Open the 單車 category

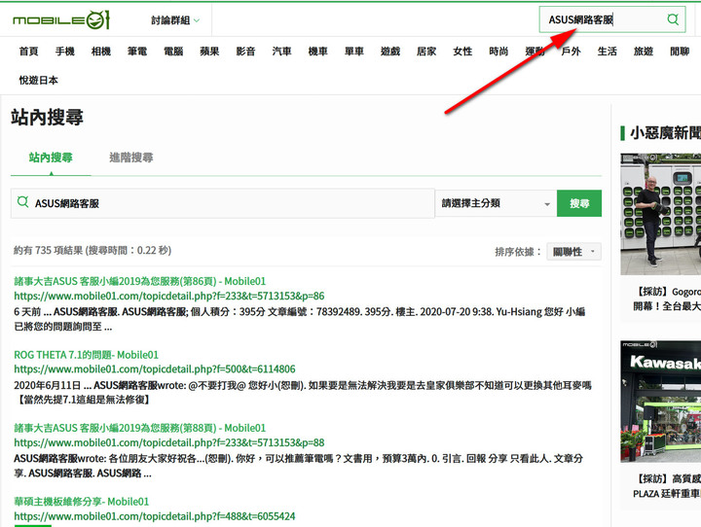coord(354,52)
